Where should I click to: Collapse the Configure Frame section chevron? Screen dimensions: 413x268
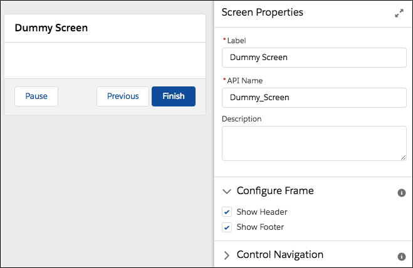[227, 192]
